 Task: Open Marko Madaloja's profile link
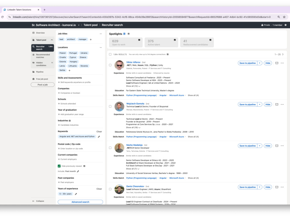(134, 145)
